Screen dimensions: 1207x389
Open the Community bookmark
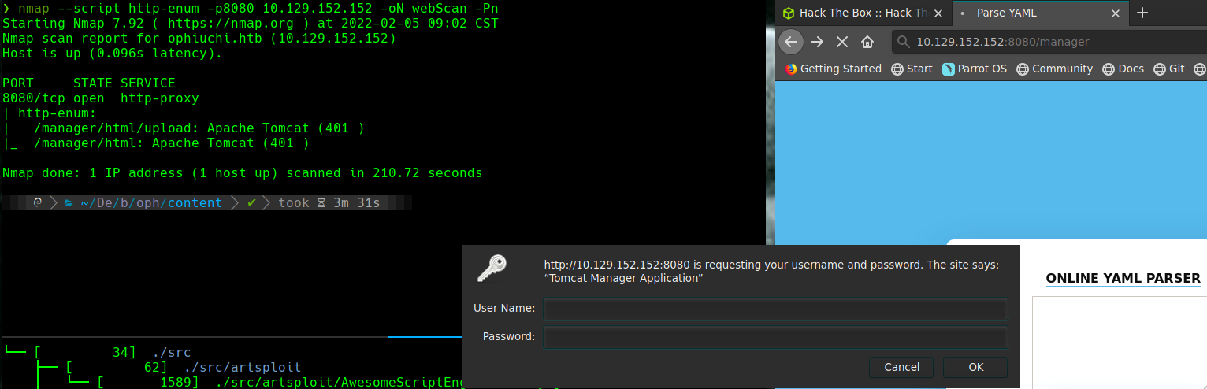[1054, 69]
